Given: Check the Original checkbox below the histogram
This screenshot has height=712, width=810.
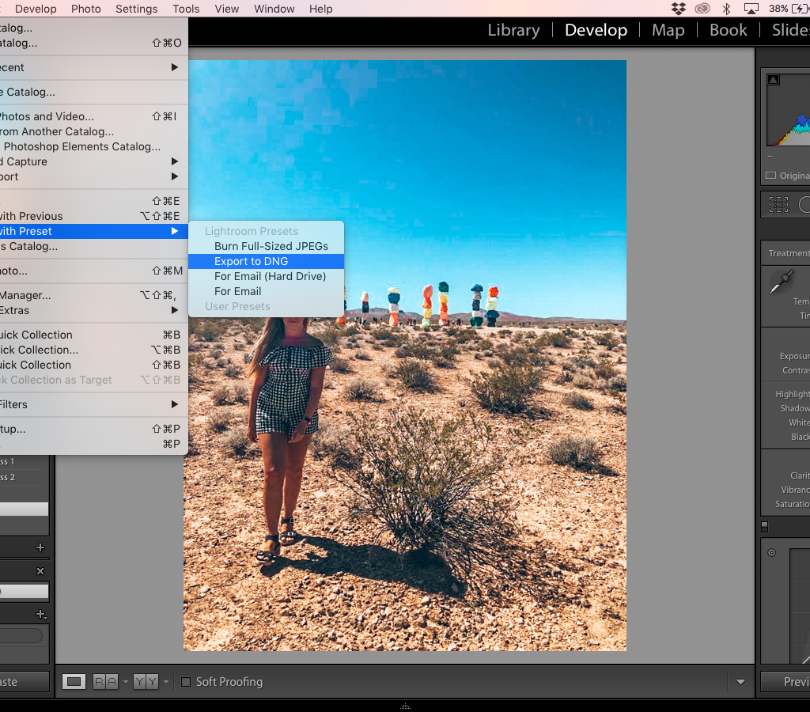Looking at the screenshot, I should point(770,176).
